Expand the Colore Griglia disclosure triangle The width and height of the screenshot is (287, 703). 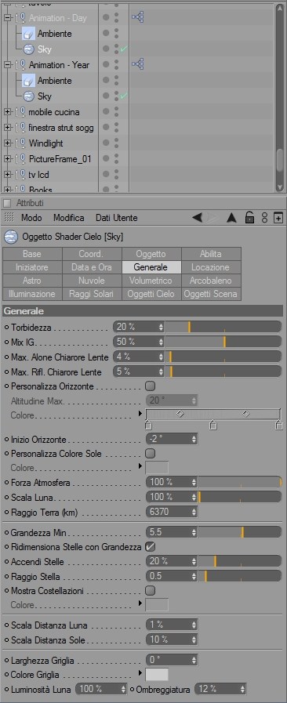(x=141, y=673)
